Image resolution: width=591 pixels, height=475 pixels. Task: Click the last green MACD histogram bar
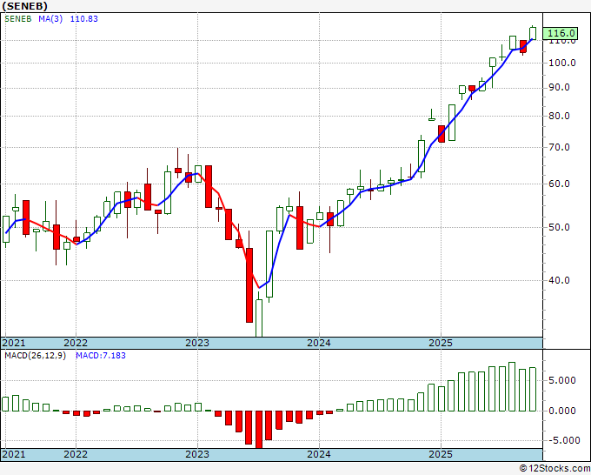533,390
